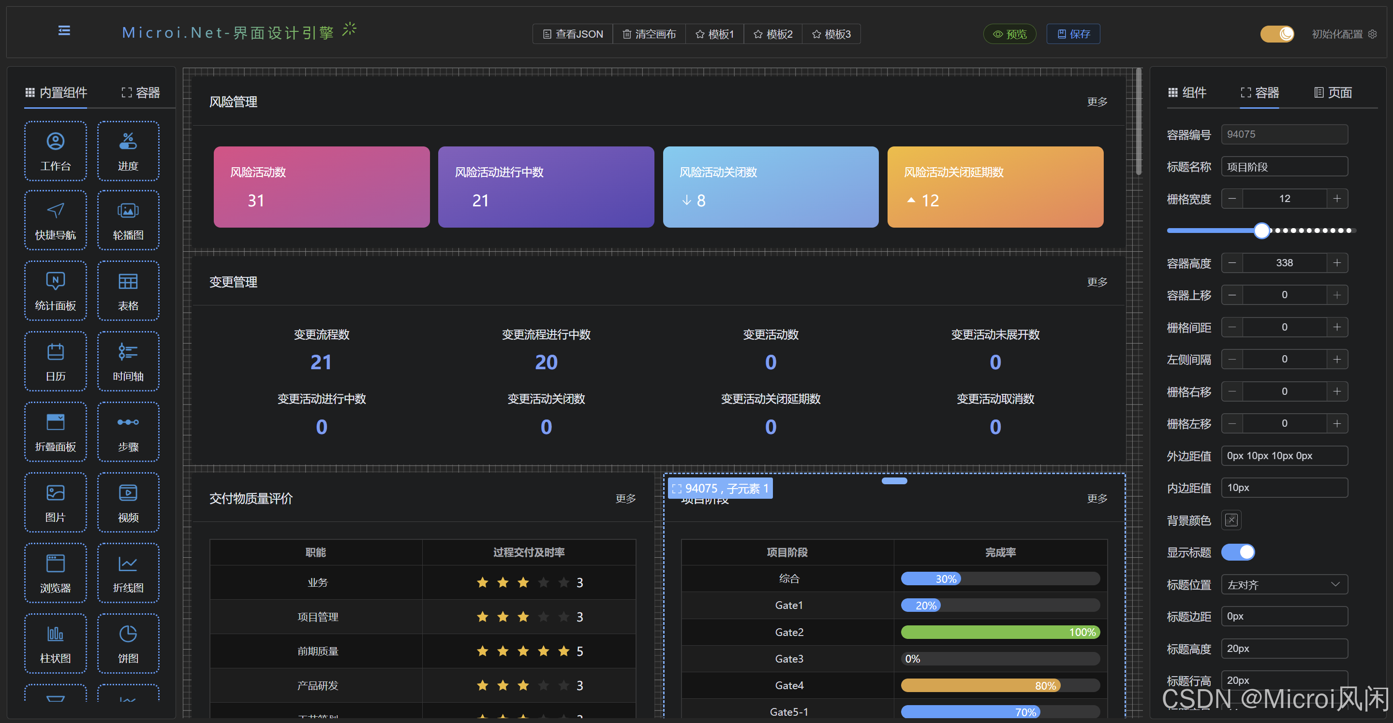Viewport: 1393px width, 723px height.
Task: Open 更多 link in 变更管理 panel
Action: pyautogui.click(x=1097, y=282)
